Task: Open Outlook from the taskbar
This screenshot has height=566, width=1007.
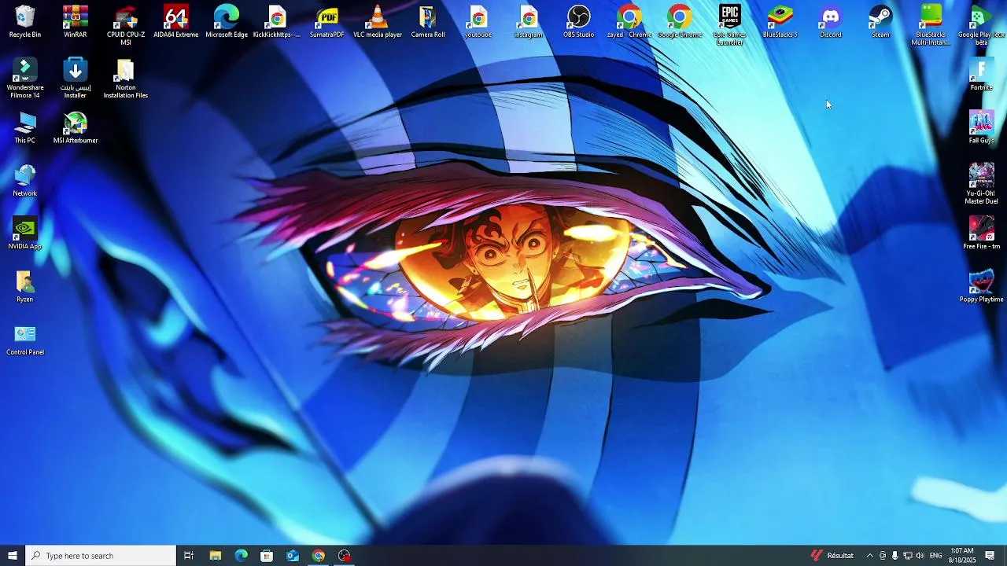Action: coord(293,556)
